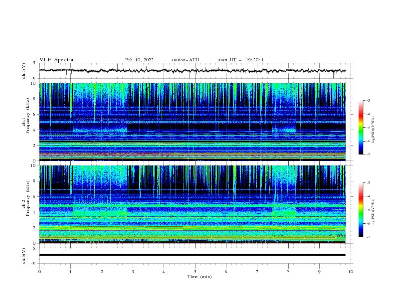The image size is (395, 305).
Task: Click time axis tick label "7"
Action: point(257,272)
